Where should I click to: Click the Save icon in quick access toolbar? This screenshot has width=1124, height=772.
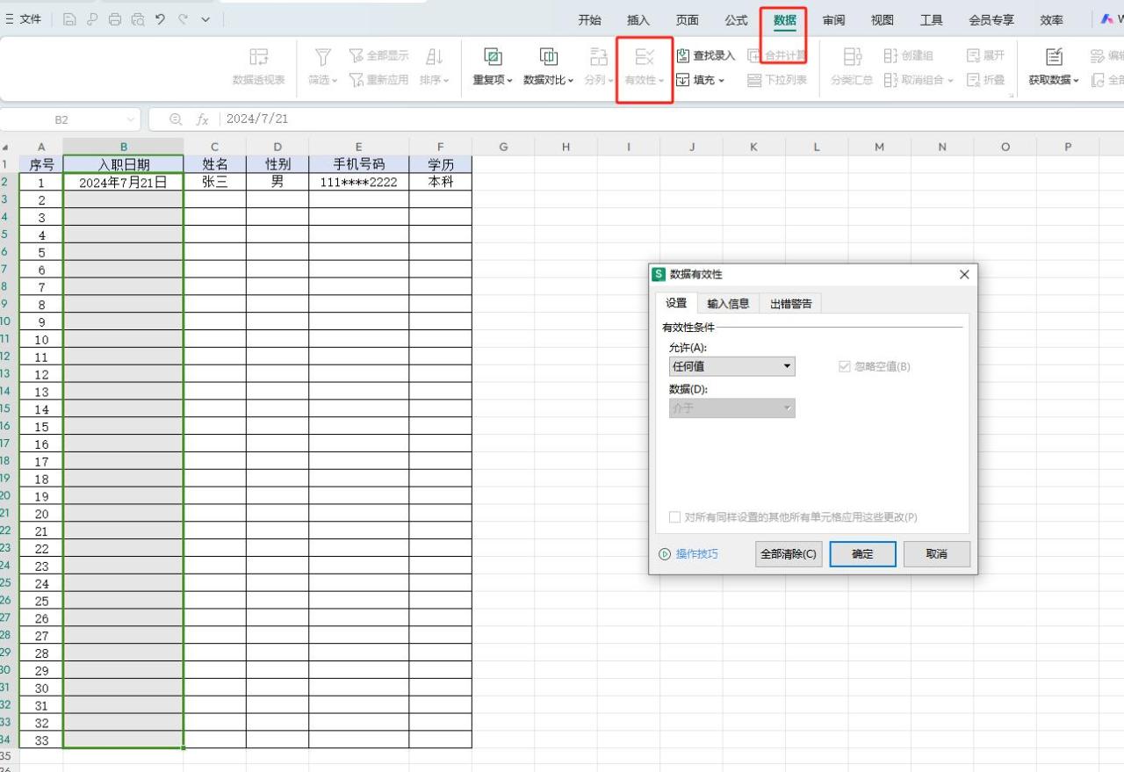[70, 19]
